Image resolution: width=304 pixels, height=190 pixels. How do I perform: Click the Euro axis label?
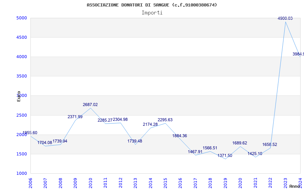[x=19, y=97]
